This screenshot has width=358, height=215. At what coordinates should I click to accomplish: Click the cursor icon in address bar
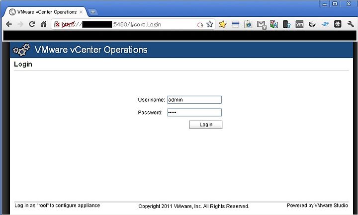(200, 25)
